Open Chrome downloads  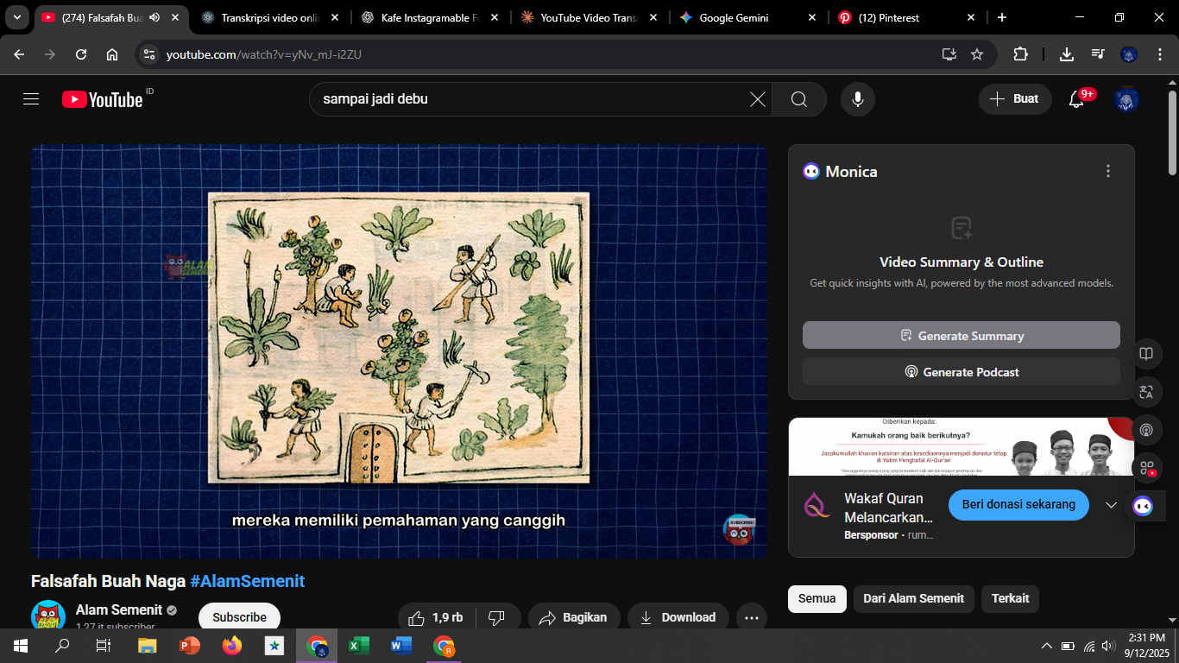[1067, 54]
